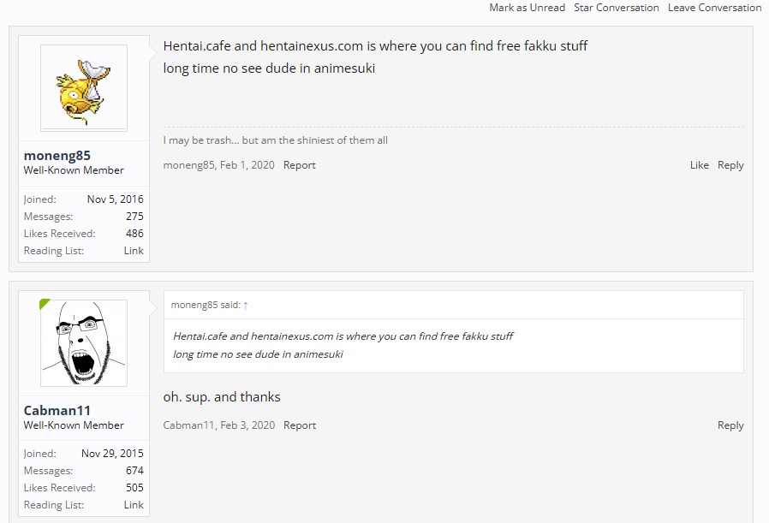Like moneng85's post
Image resolution: width=769 pixels, height=523 pixels.
[x=699, y=165]
